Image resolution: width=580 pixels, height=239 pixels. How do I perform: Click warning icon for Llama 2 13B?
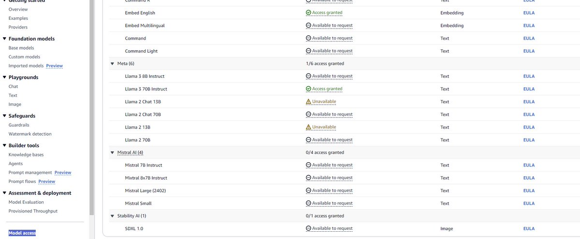(308, 127)
